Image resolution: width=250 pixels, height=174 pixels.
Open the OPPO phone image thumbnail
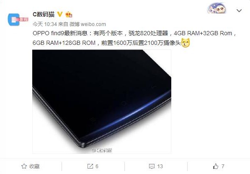coord(102,102)
